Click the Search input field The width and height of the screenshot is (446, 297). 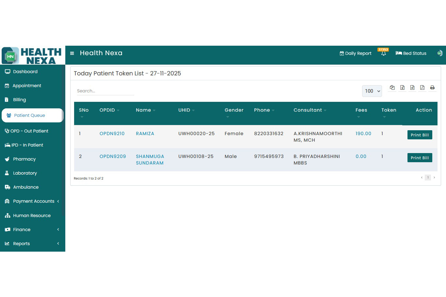click(x=104, y=91)
